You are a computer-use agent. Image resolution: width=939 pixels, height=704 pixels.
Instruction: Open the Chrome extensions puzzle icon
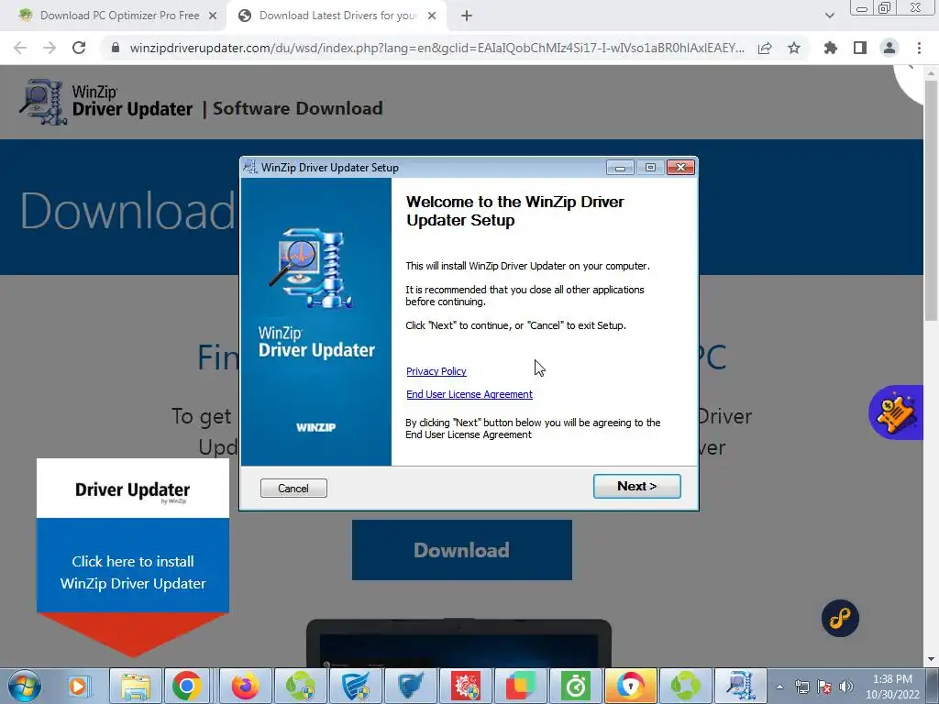tap(830, 48)
